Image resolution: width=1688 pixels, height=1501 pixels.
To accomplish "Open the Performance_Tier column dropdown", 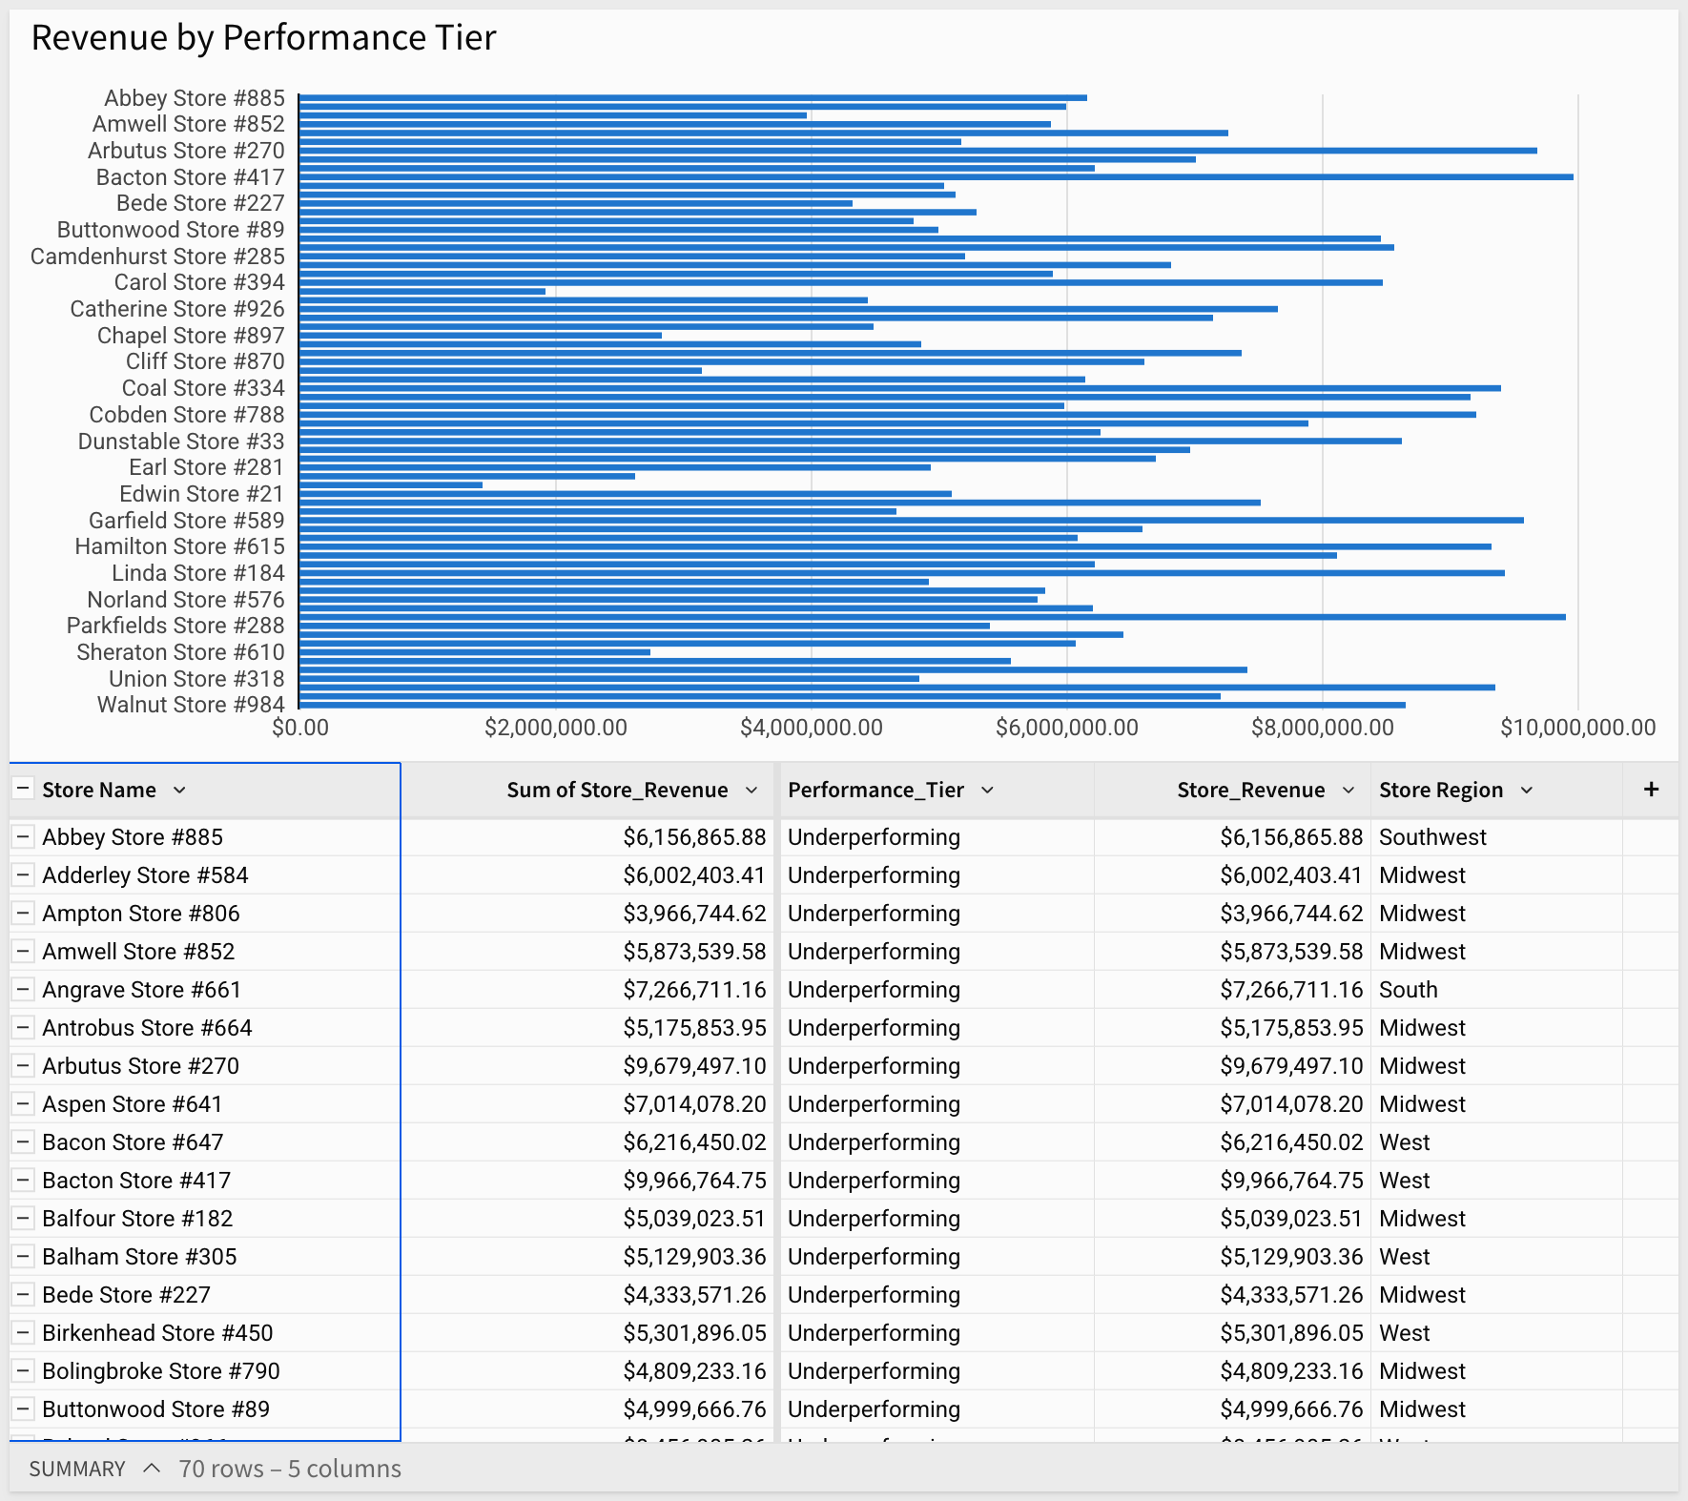I will coord(987,790).
